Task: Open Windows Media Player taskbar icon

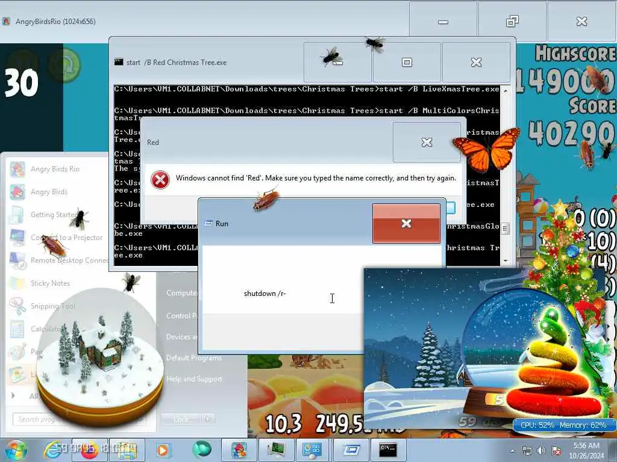Action: coord(163,450)
